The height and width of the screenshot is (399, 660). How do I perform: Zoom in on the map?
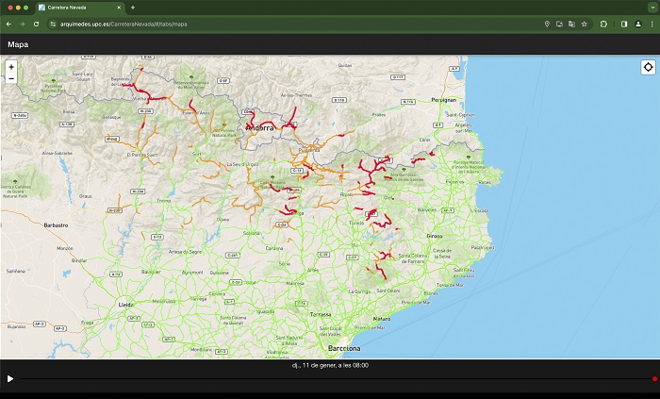pos(10,67)
